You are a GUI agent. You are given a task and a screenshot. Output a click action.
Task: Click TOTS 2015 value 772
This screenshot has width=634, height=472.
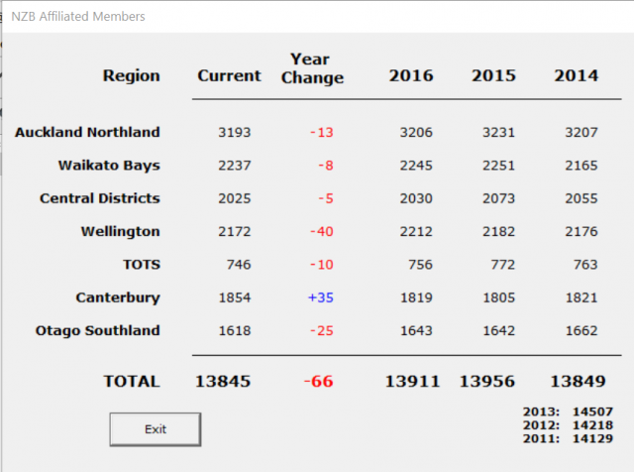(502, 265)
